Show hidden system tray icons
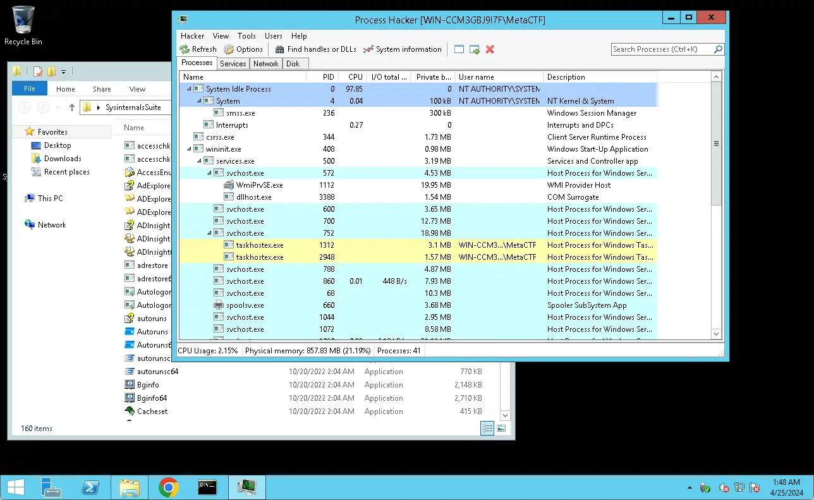814x500 pixels. (689, 489)
